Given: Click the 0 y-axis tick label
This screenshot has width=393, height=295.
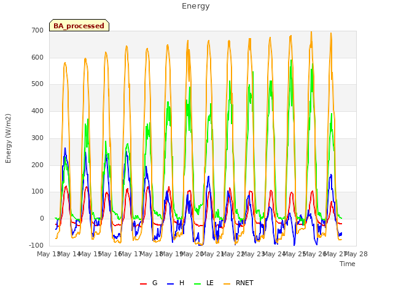Looking at the screenshot, I should (x=42, y=219).
